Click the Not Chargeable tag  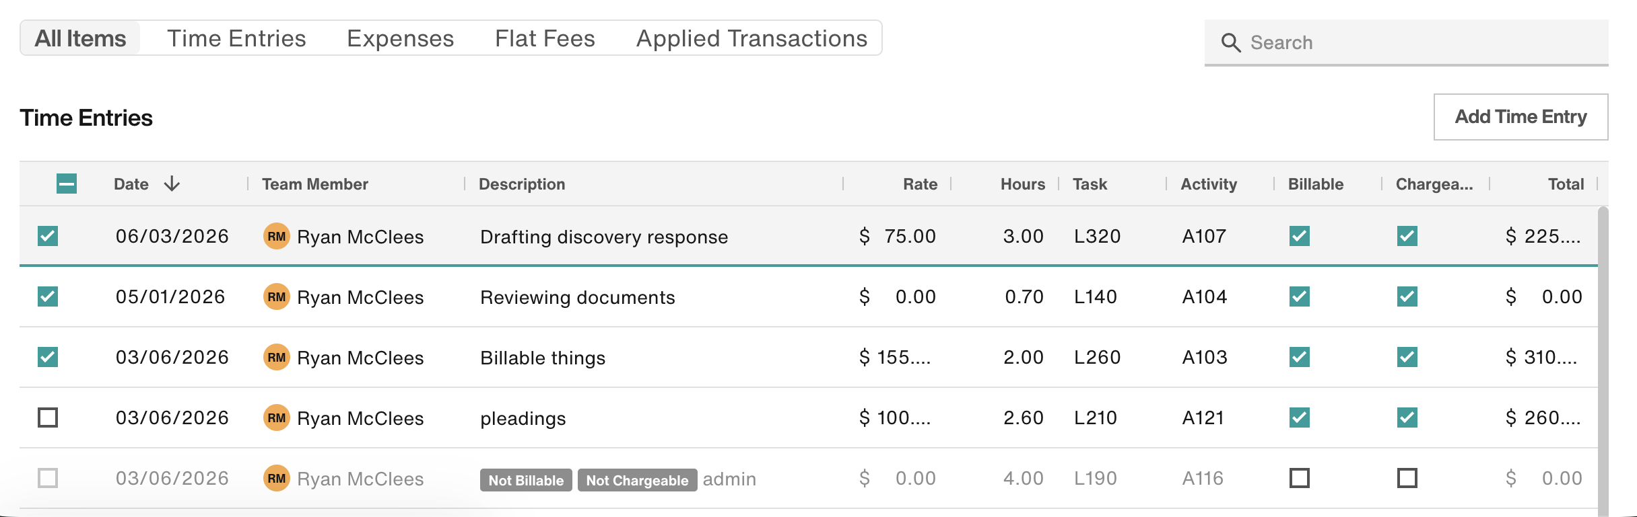tap(637, 480)
